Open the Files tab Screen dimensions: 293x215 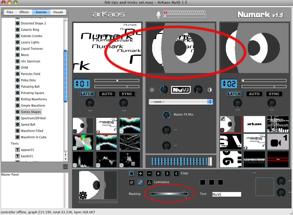[10, 12]
